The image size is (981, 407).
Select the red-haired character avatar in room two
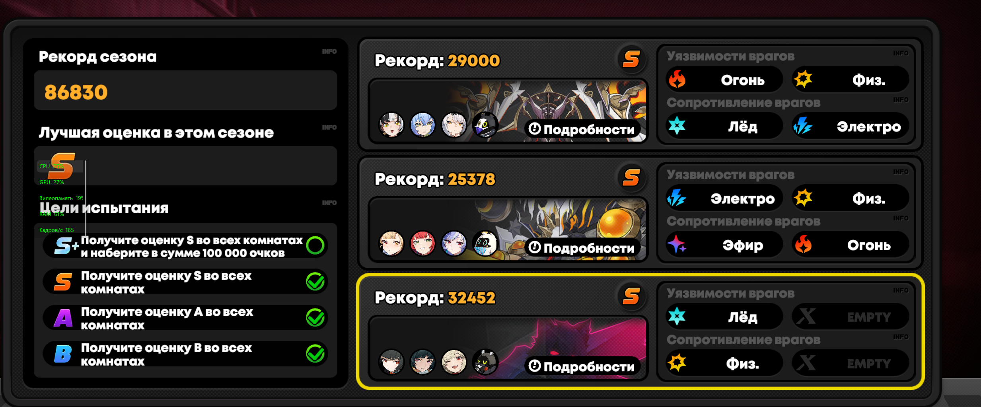(422, 243)
